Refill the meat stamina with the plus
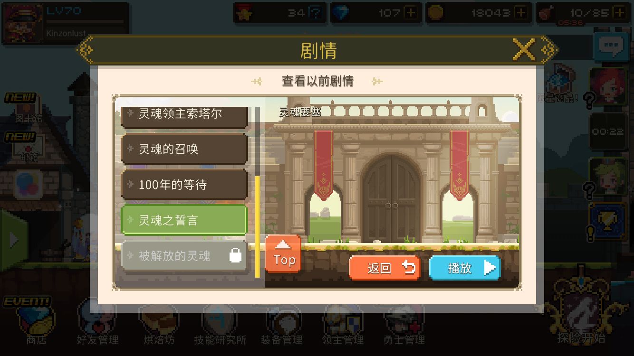 click(x=619, y=13)
